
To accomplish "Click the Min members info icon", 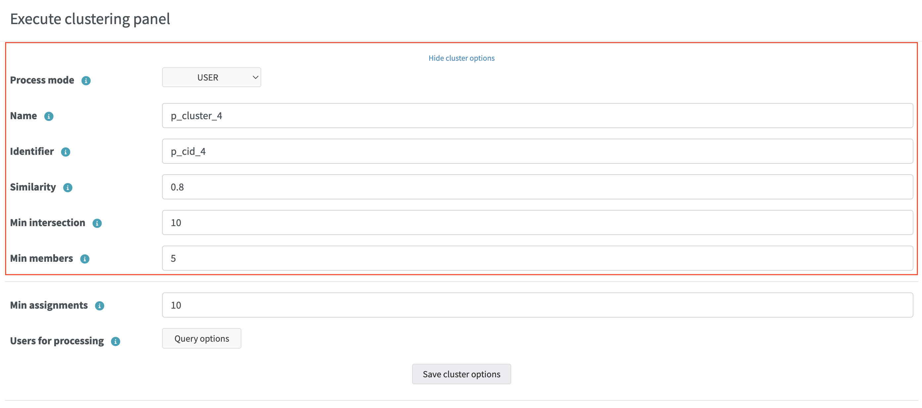I will pyautogui.click(x=84, y=259).
